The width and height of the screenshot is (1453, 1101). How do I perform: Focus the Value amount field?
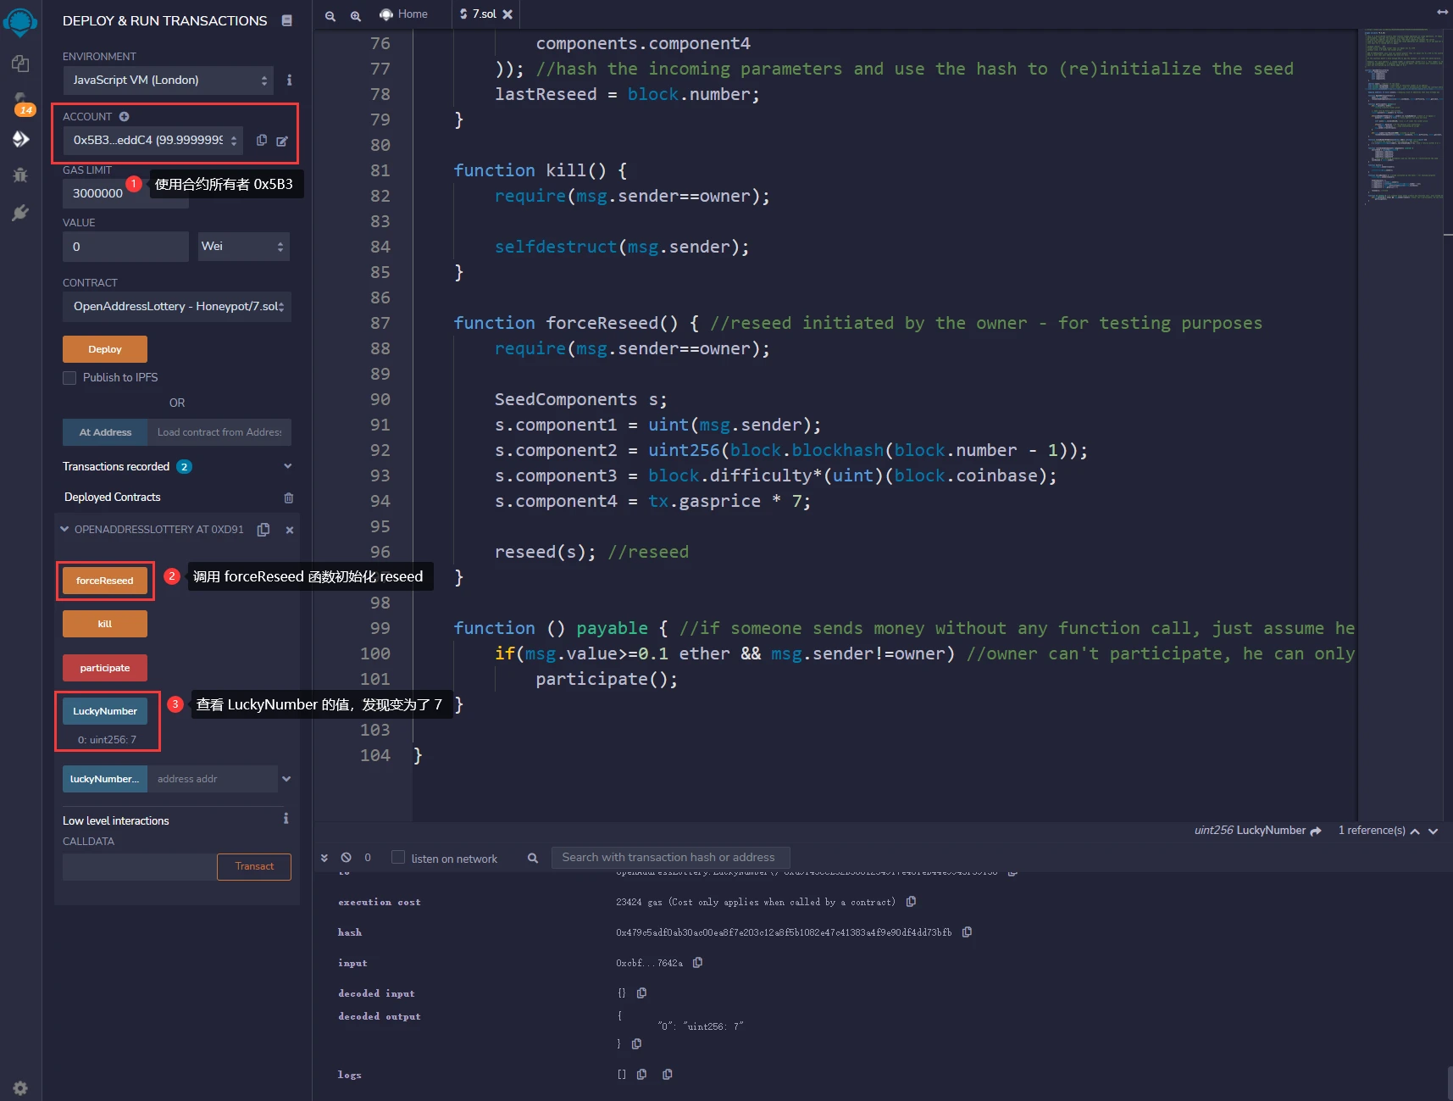point(125,247)
